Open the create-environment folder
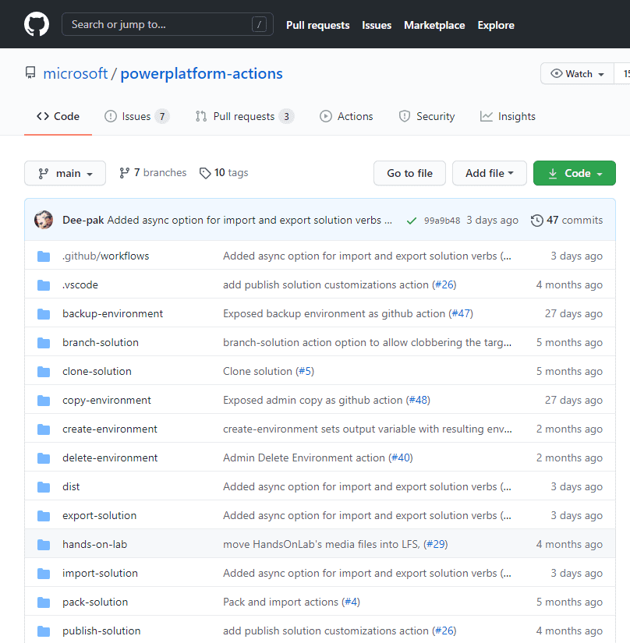The image size is (630, 643). coord(109,429)
